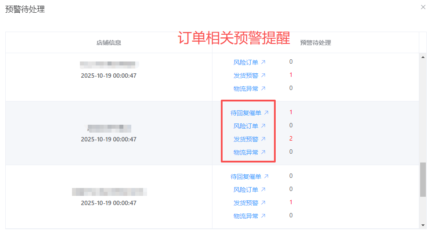Click arrow icon beside 发货预警 in first store row
This screenshot has width=432, height=231.
263,76
